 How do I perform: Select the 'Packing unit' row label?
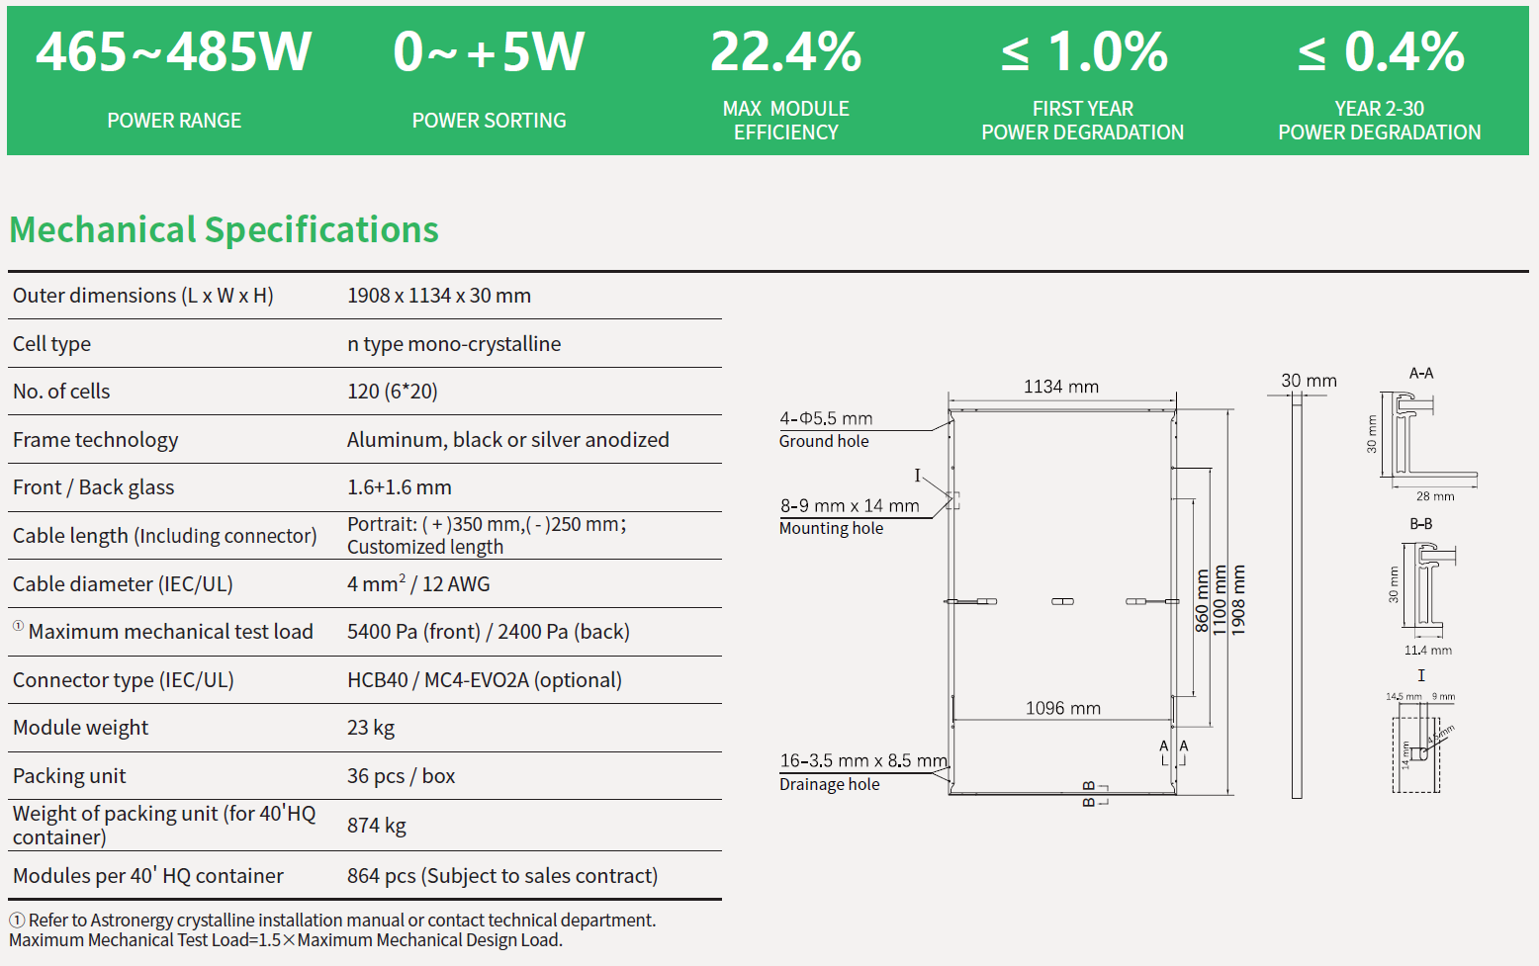point(69,776)
